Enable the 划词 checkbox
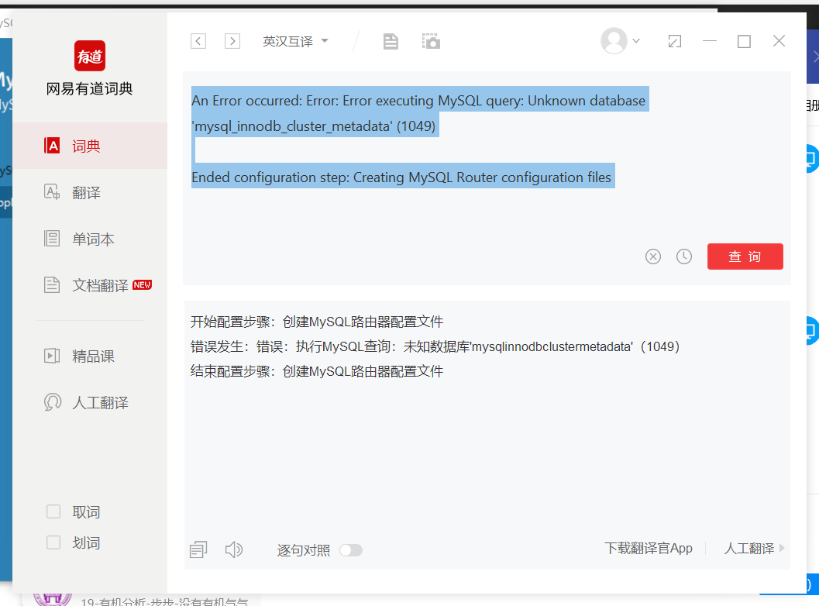 (53, 542)
